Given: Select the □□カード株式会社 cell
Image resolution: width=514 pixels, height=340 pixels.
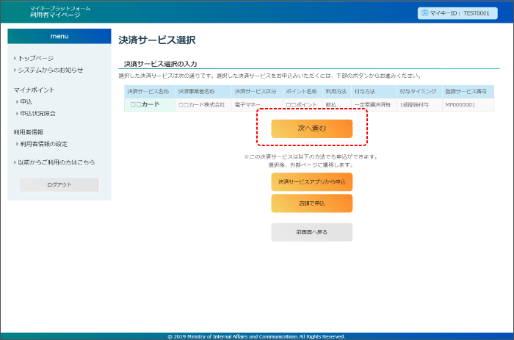Looking at the screenshot, I should [203, 105].
